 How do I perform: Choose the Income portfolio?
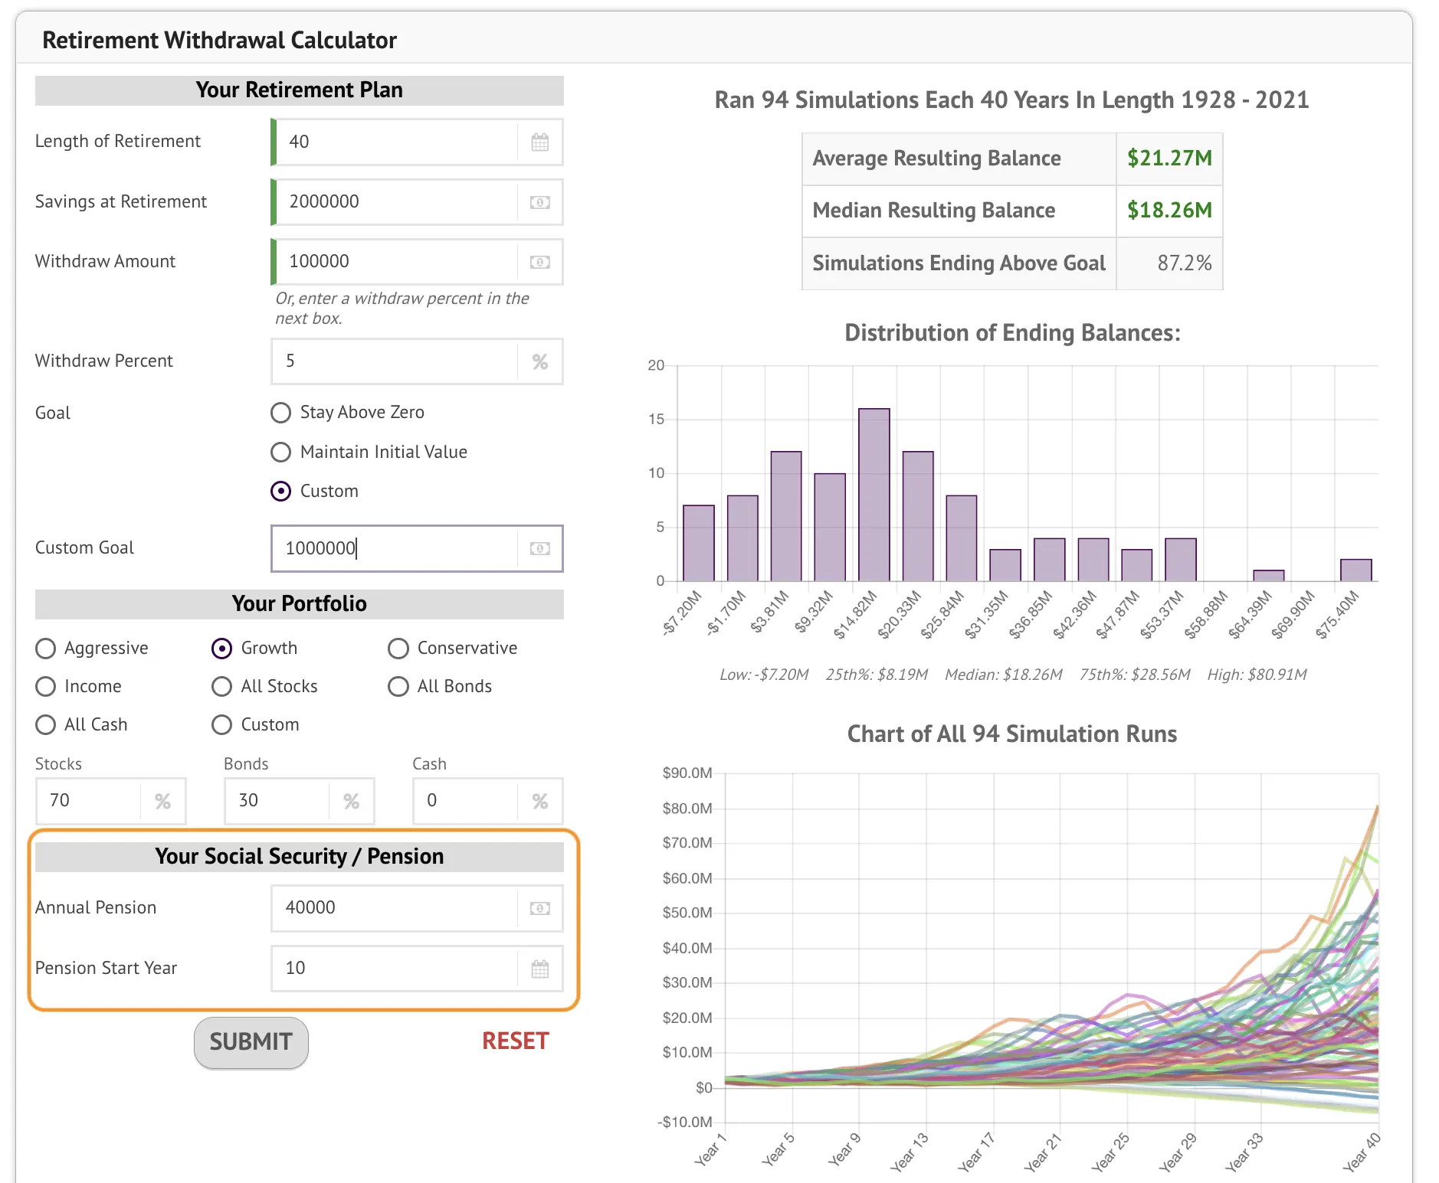(x=46, y=686)
